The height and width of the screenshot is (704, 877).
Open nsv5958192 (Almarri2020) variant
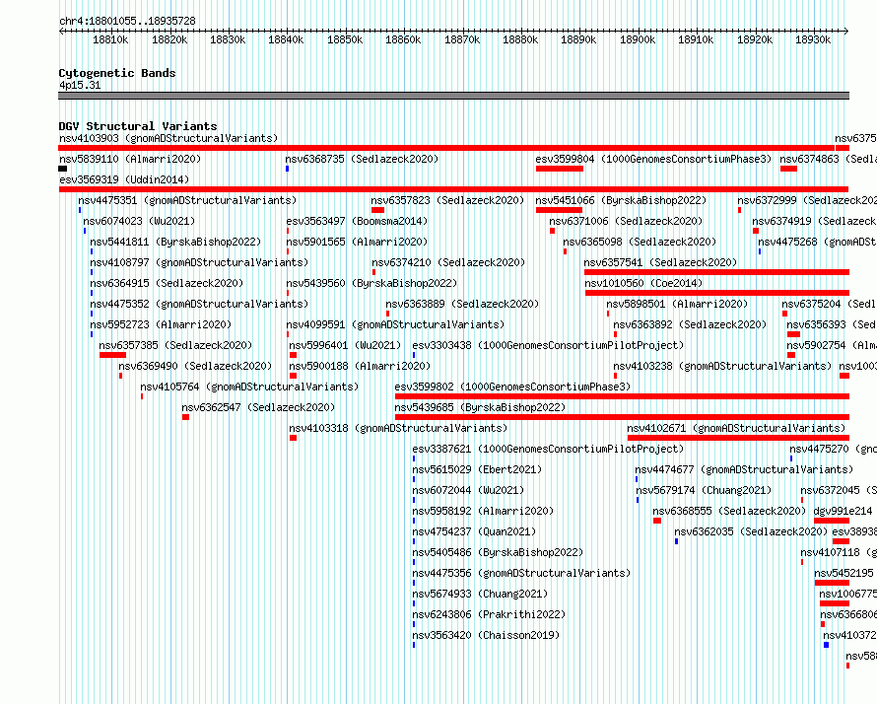coord(483,511)
